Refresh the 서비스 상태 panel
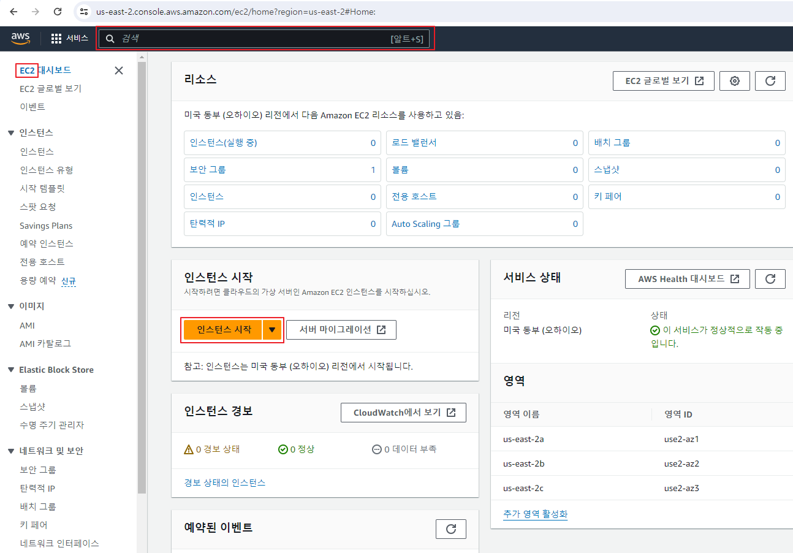 click(770, 279)
